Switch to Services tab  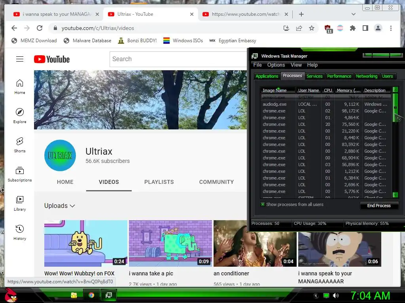click(314, 76)
